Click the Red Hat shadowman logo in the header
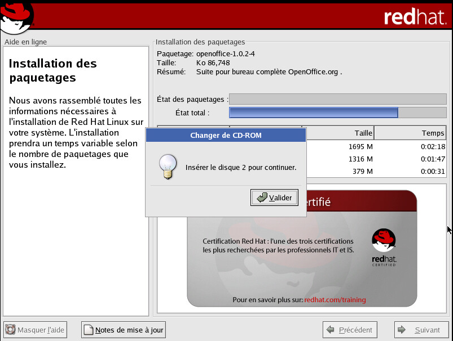This screenshot has height=341, width=453. (x=17, y=16)
